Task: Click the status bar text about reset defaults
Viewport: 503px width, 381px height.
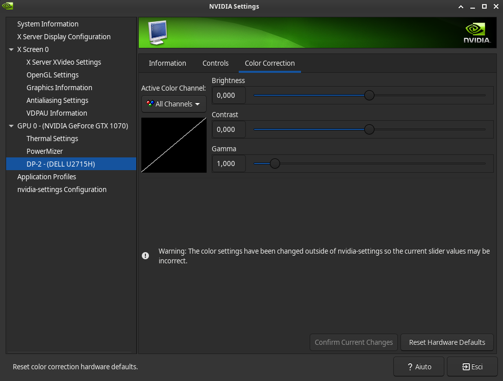Action: pyautogui.click(x=75, y=367)
